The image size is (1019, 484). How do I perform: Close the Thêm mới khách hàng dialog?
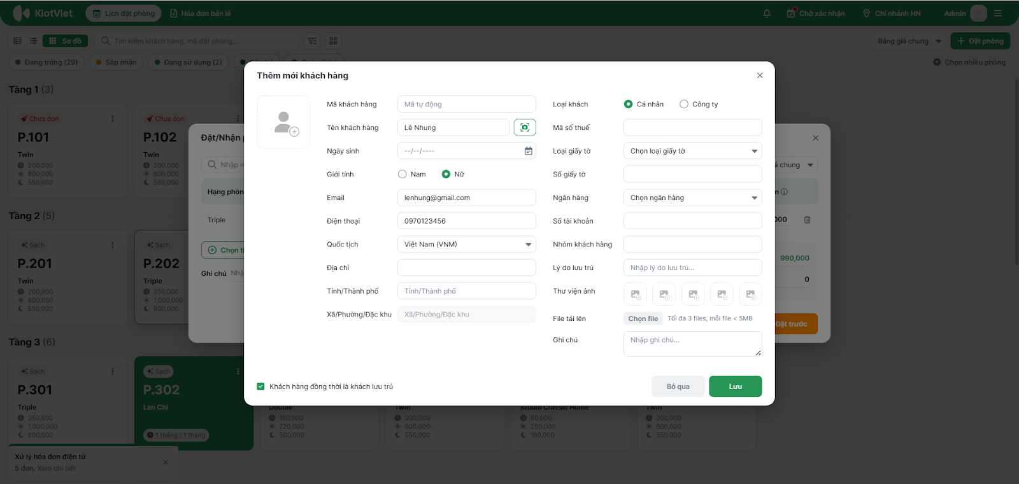(760, 76)
